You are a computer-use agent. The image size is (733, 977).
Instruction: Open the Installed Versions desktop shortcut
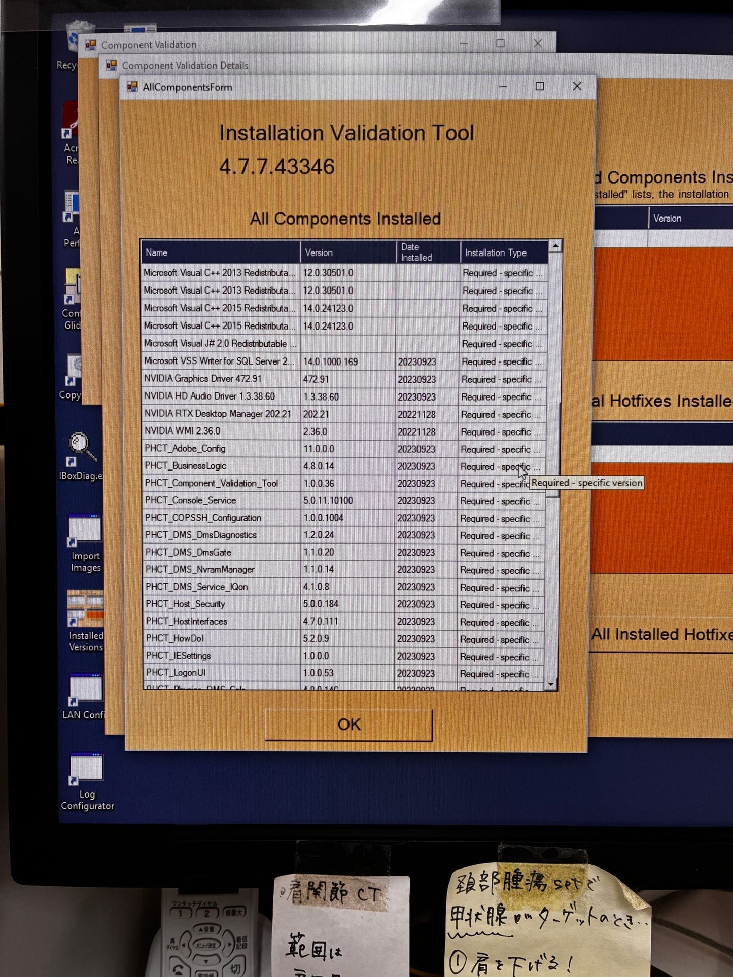pos(85,622)
